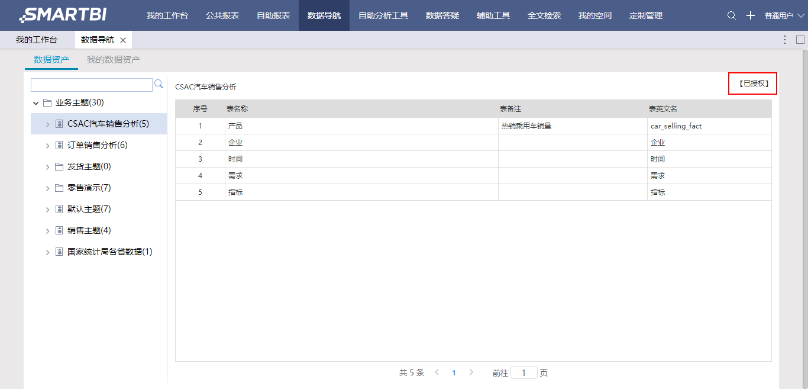Expand the 默认主题(7) node
Image resolution: width=808 pixels, height=389 pixels.
pos(48,210)
